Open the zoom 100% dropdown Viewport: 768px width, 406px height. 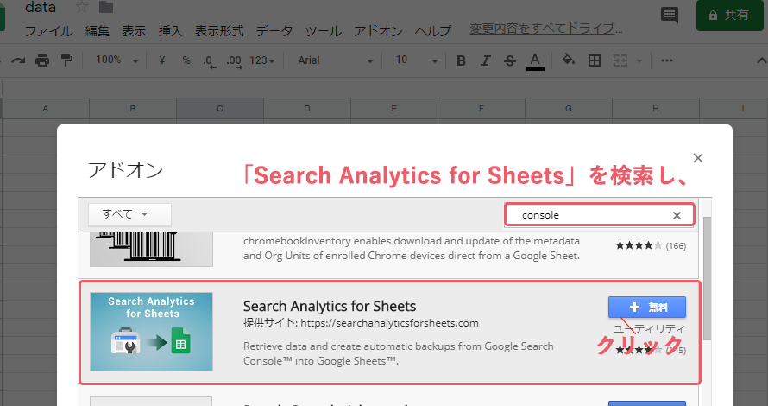point(117,60)
